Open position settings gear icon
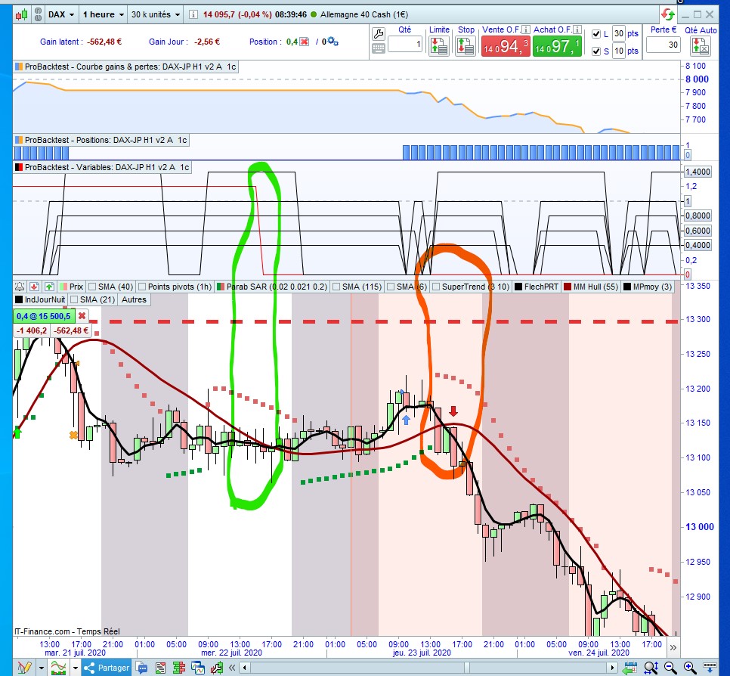Viewport: 730px width, 676px height. tap(333, 42)
